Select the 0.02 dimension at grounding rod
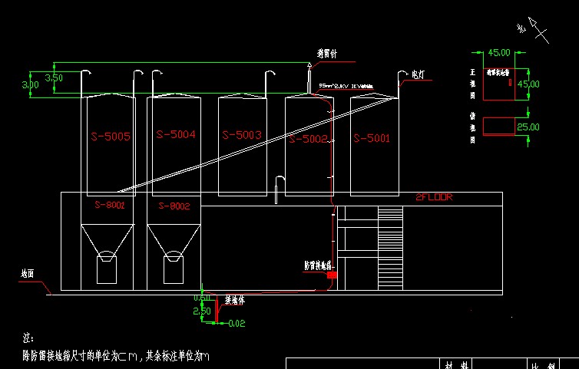The width and height of the screenshot is (579, 369). (237, 324)
